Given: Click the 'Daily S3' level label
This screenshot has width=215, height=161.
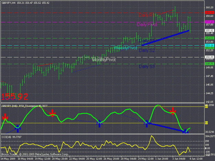Looking at the screenshot, I should tap(147, 67).
